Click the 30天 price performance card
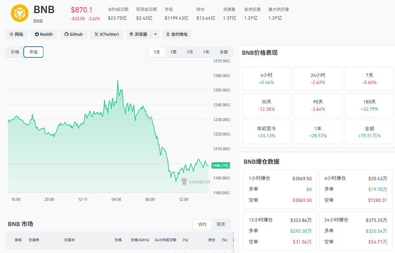Image resolution: width=395 pixels, height=253 pixels. [267, 105]
